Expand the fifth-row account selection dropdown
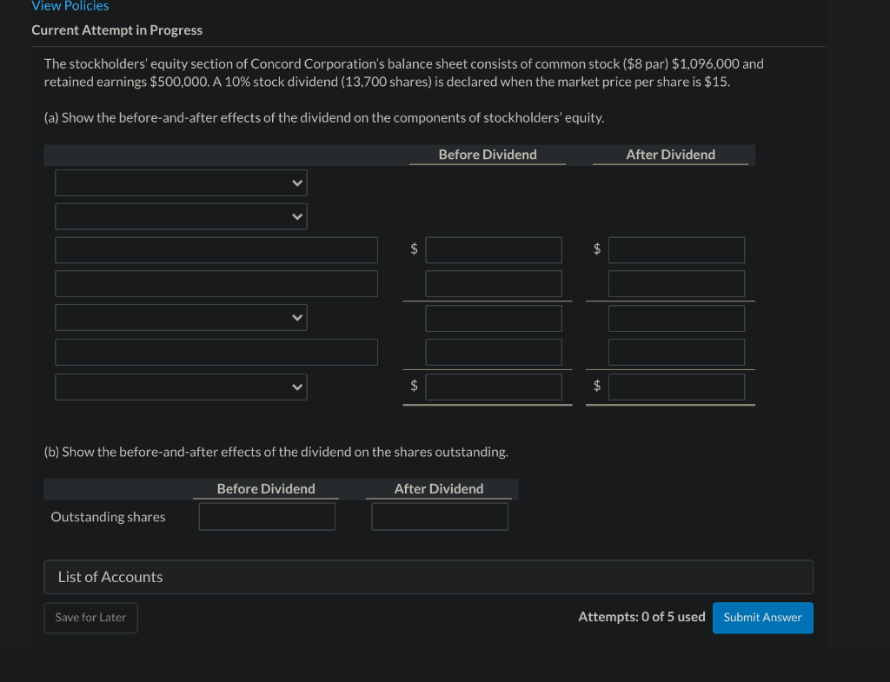This screenshot has height=682, width=890. 181,317
